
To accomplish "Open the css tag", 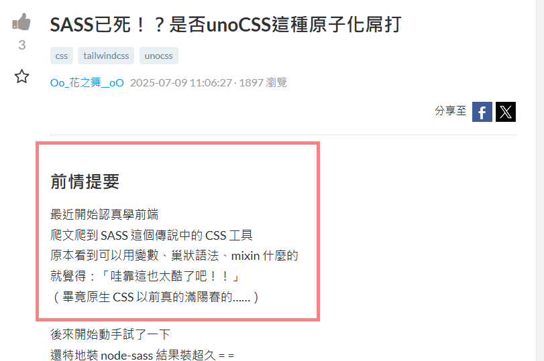I will point(62,56).
